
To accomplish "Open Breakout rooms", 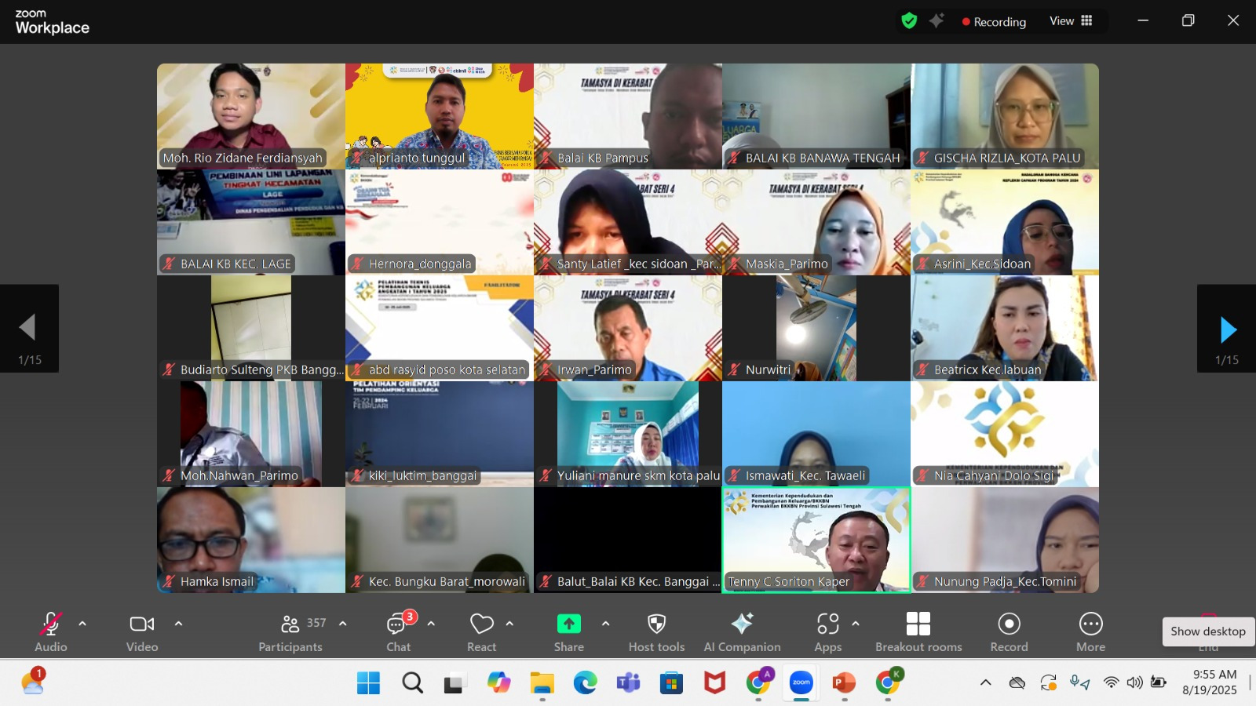I will tap(918, 632).
